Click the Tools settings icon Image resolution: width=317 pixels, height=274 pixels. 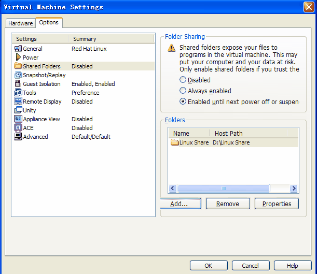coord(18,93)
